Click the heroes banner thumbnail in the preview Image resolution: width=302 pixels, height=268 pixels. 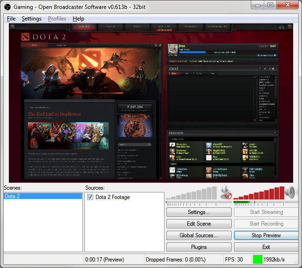click(x=68, y=136)
